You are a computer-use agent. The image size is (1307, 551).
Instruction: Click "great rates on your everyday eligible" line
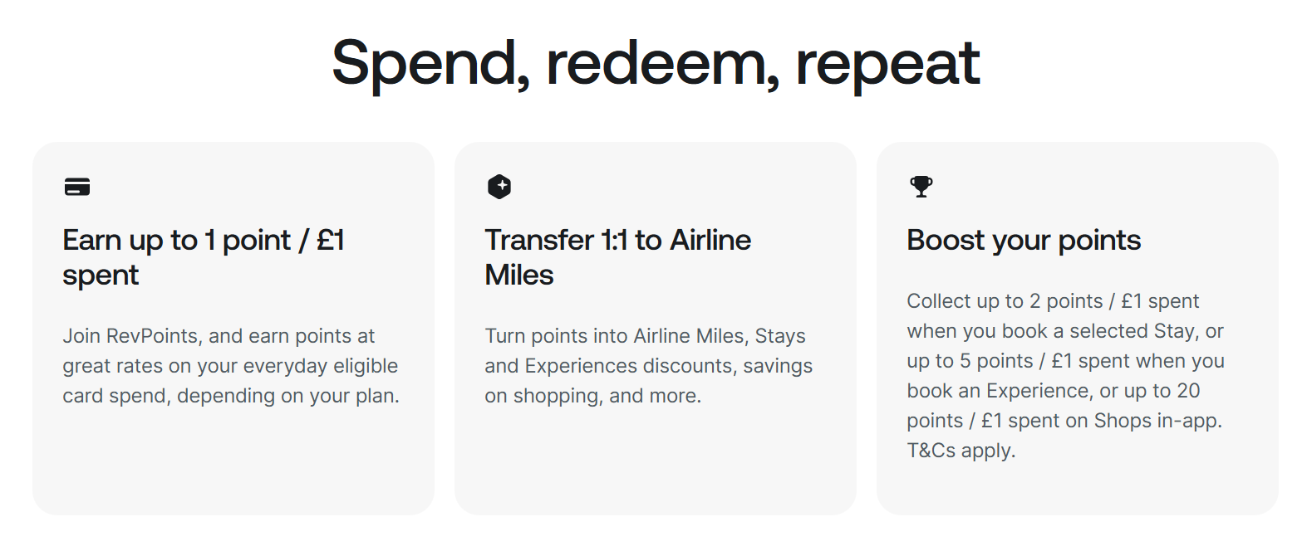(230, 366)
